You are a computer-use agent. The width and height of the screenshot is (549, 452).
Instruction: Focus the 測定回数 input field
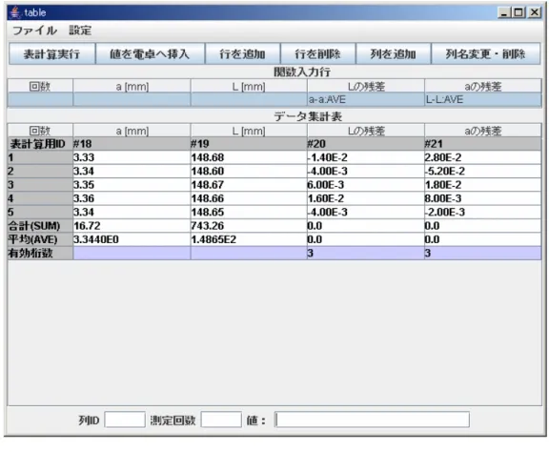[221, 420]
